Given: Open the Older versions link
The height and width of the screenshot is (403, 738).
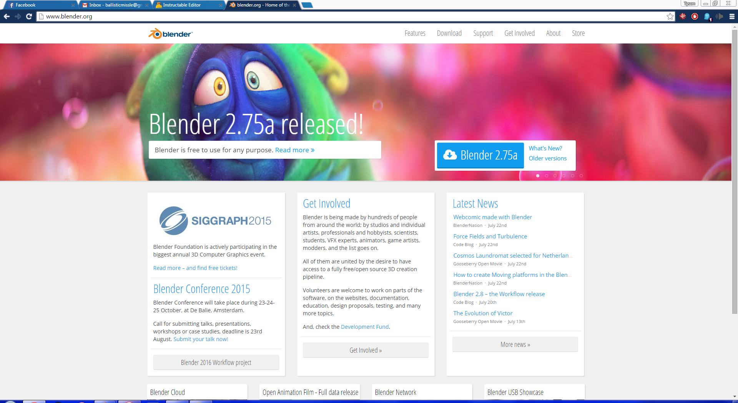Looking at the screenshot, I should pyautogui.click(x=547, y=158).
